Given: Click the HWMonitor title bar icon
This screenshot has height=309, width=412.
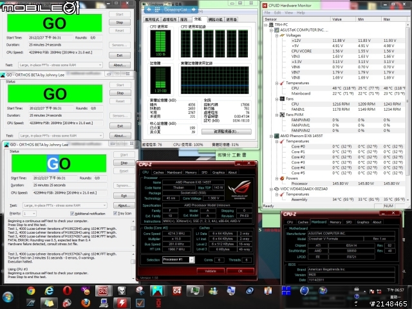Looking at the screenshot, I should click(x=265, y=5).
